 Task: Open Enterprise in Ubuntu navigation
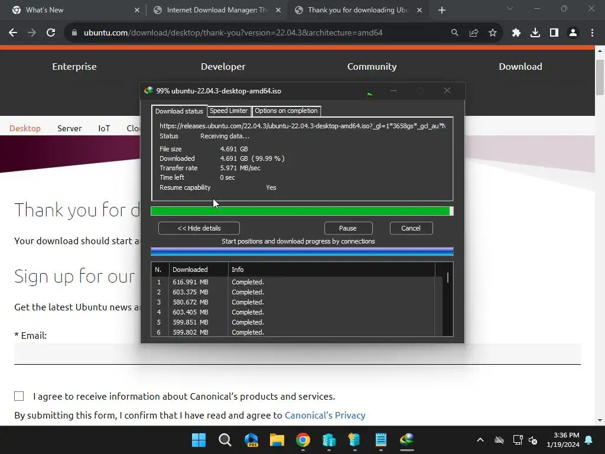coord(74,67)
